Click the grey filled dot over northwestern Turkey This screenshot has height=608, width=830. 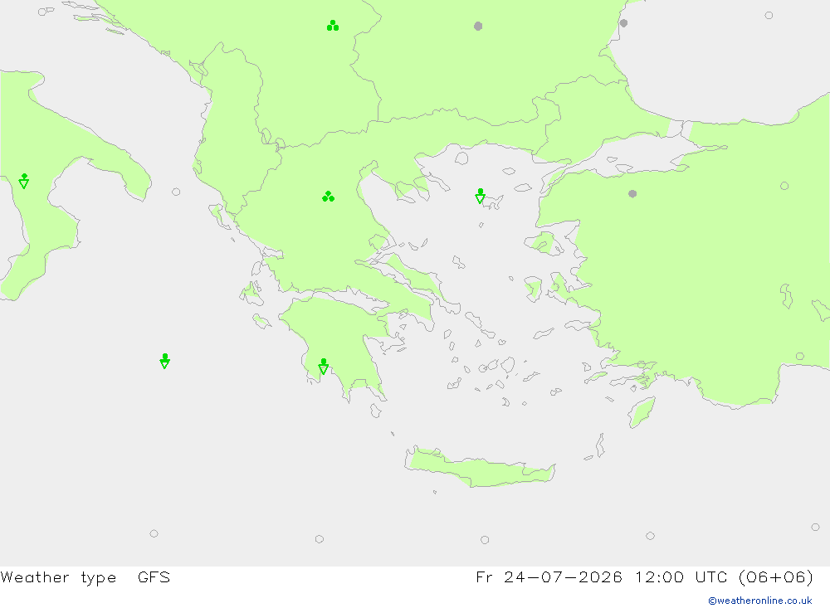[x=632, y=193]
